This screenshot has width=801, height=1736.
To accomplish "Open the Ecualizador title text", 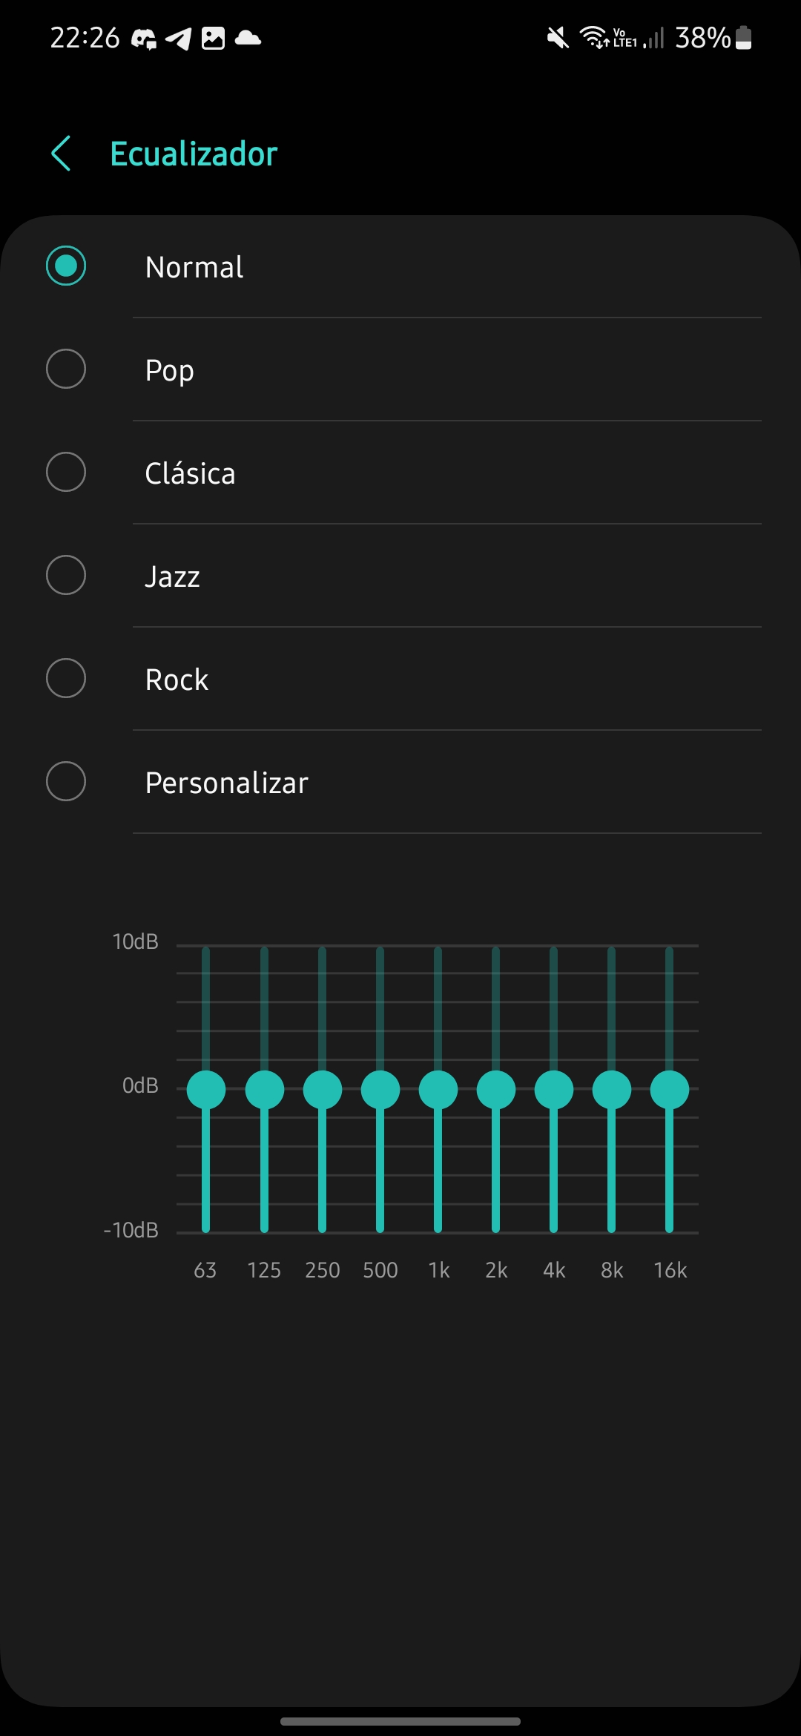I will [194, 154].
